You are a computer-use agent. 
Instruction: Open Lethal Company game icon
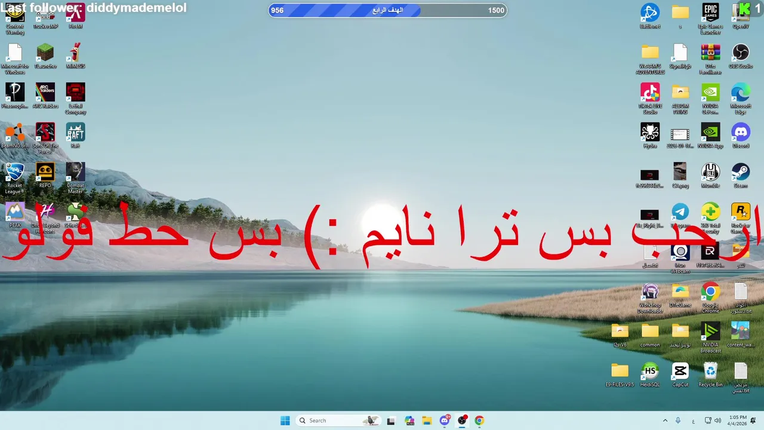click(x=75, y=99)
